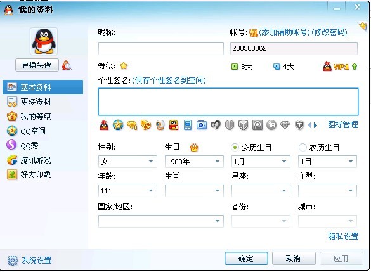Click the gray T shield icon
This screenshot has height=272, width=371.
299,125
